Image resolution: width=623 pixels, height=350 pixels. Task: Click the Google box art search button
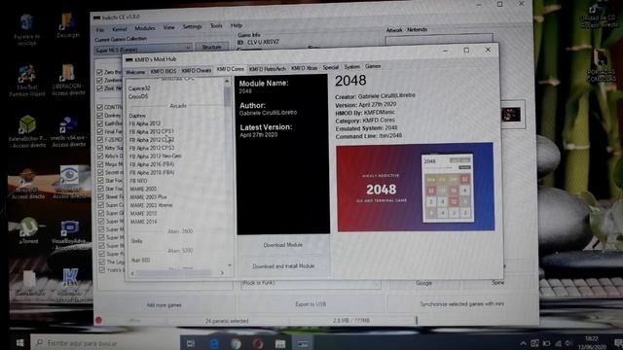[424, 283]
